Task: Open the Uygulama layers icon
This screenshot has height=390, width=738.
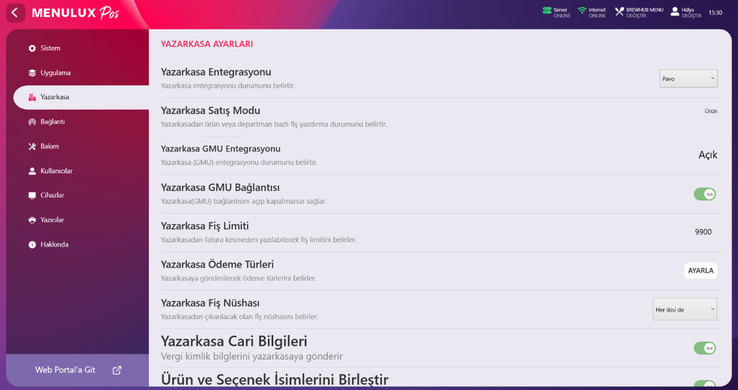Action: point(31,72)
